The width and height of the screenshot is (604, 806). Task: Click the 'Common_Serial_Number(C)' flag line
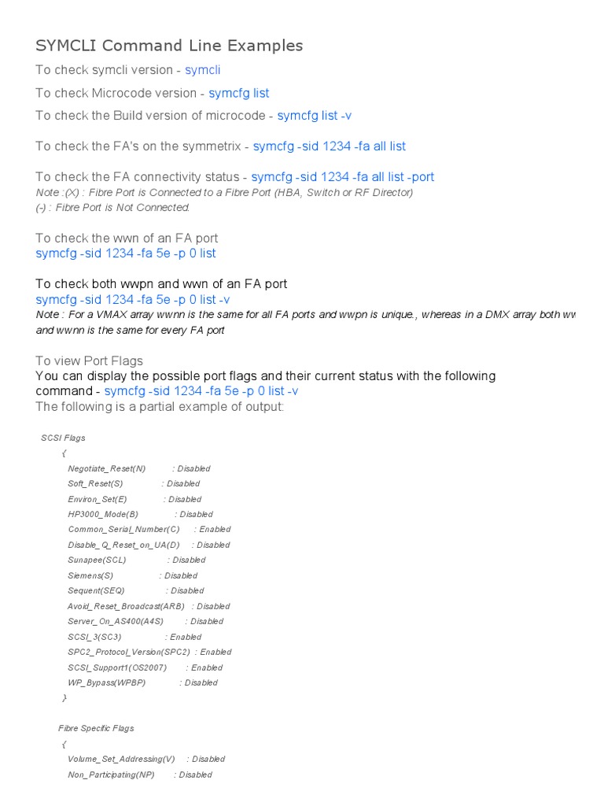click(149, 530)
